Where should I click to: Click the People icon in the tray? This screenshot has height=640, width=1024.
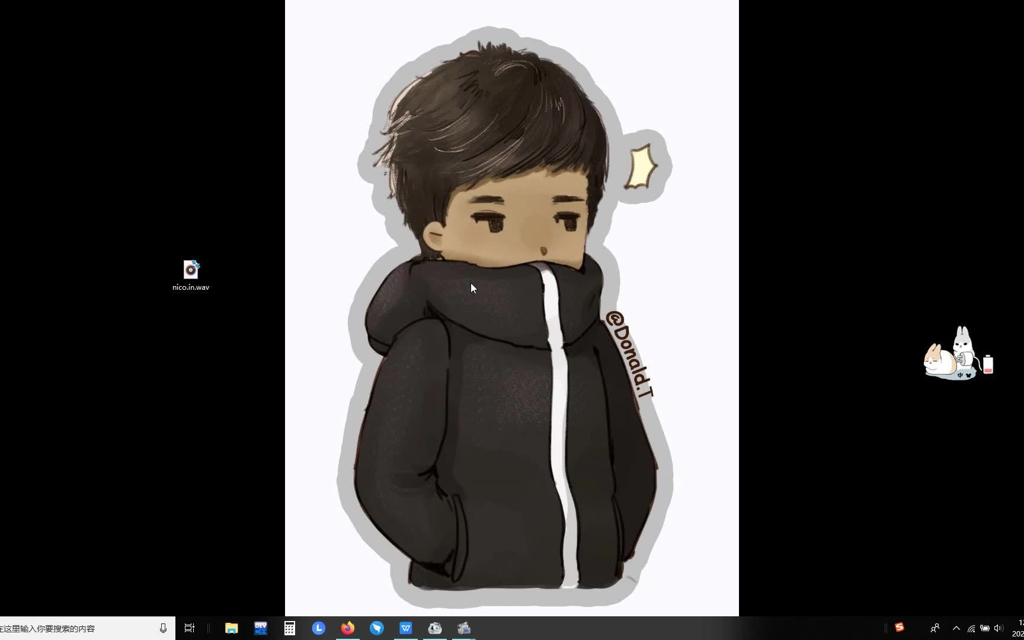click(x=935, y=628)
